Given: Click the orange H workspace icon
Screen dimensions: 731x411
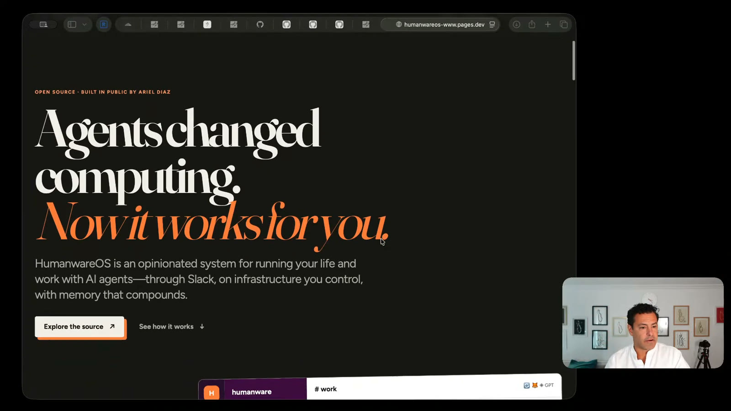Looking at the screenshot, I should 212,392.
